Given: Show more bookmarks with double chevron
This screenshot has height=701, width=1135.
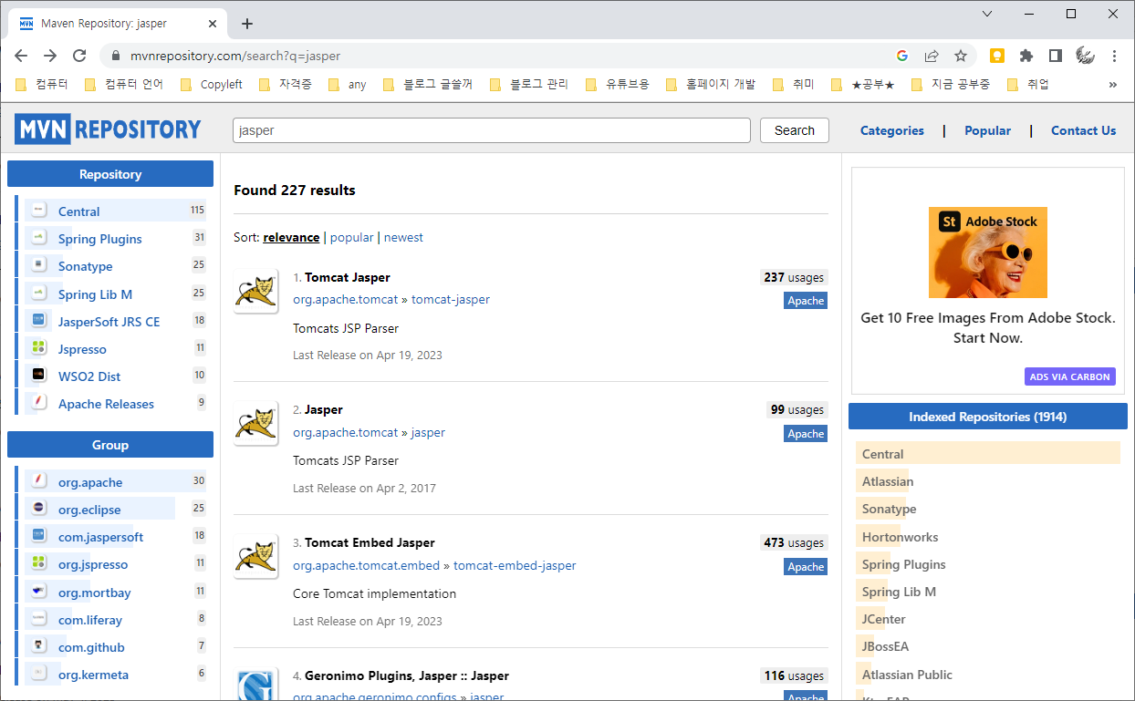Looking at the screenshot, I should [1112, 84].
